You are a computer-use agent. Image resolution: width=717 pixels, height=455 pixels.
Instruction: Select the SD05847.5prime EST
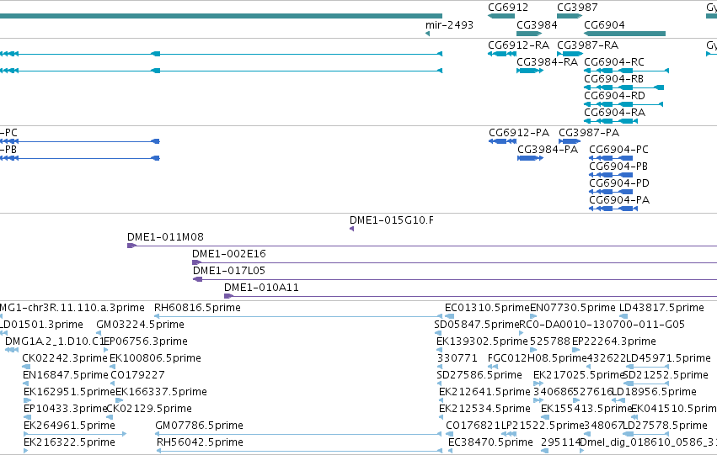pos(477,325)
